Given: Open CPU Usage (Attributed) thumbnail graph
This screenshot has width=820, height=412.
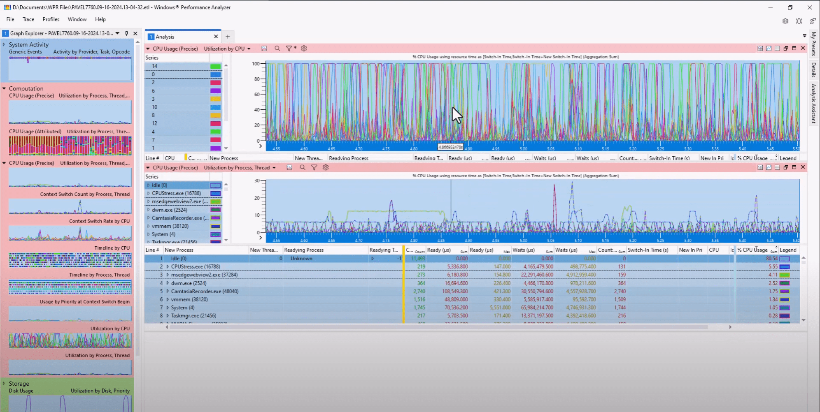Looking at the screenshot, I should (x=70, y=146).
